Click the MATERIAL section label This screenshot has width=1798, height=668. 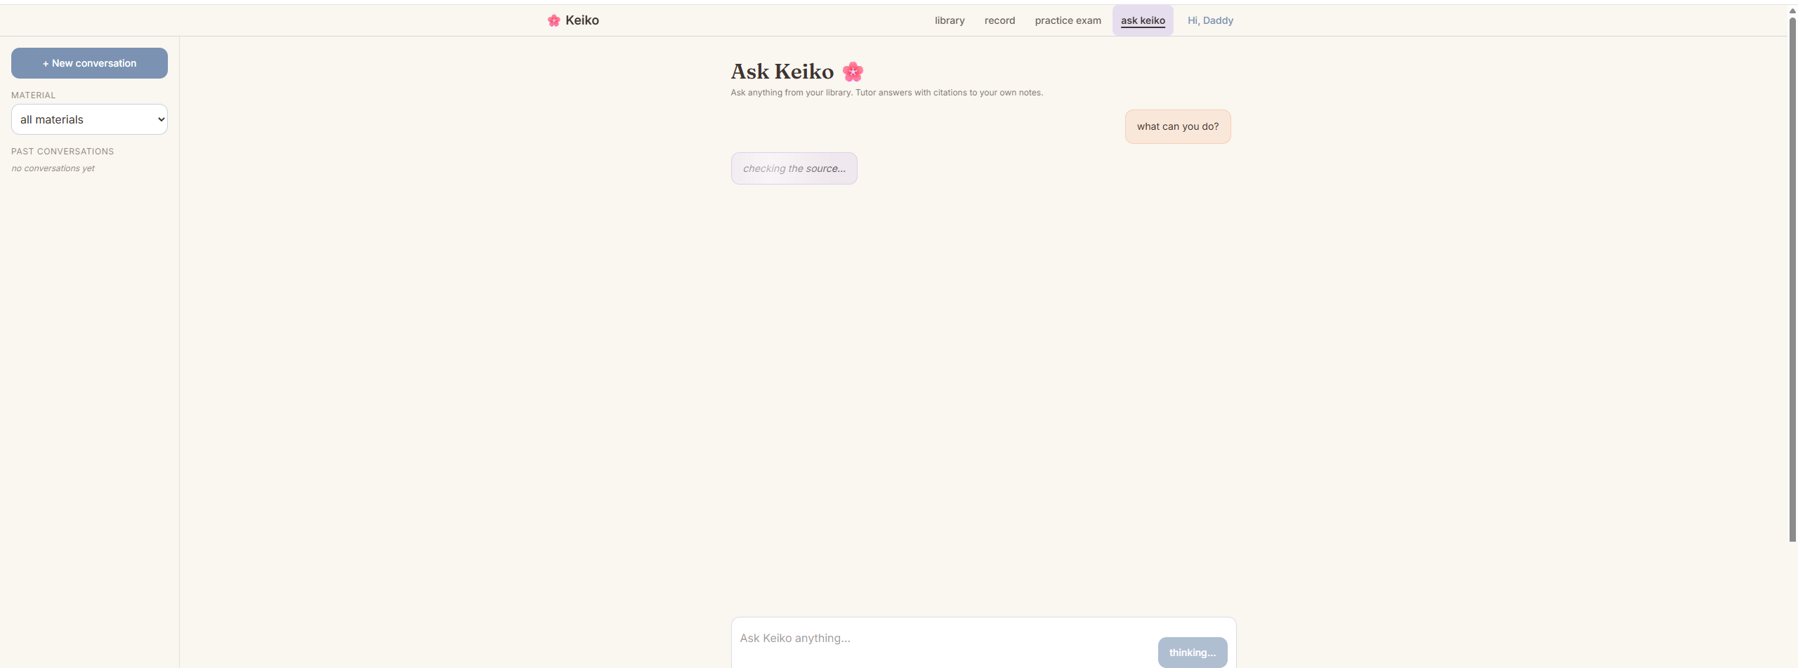tap(33, 95)
